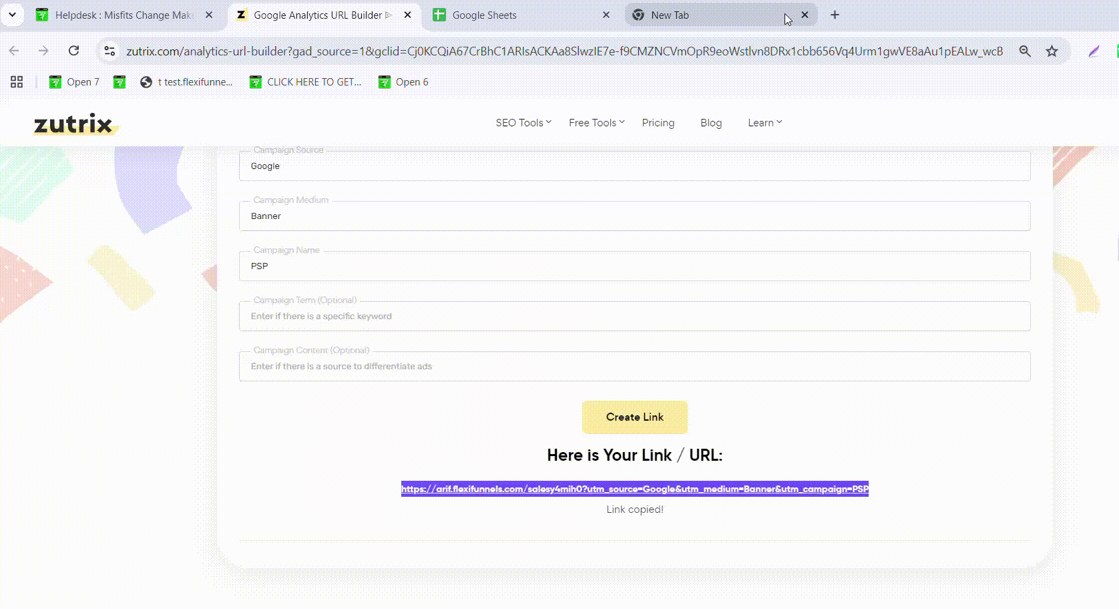Click the Campaign Source field
The image size is (1119, 609).
[634, 166]
